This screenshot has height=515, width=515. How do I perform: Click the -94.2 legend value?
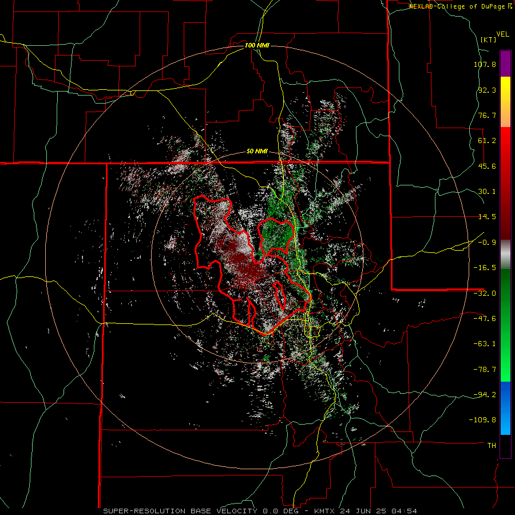(485, 395)
